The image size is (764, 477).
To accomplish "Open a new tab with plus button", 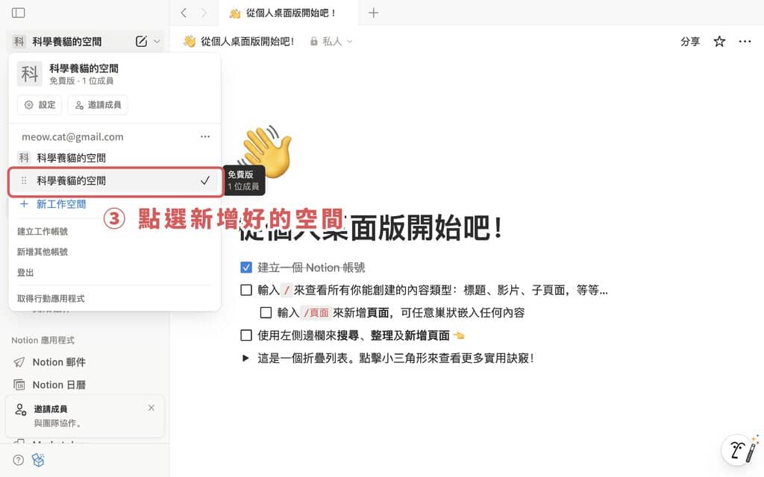I will pyautogui.click(x=374, y=13).
